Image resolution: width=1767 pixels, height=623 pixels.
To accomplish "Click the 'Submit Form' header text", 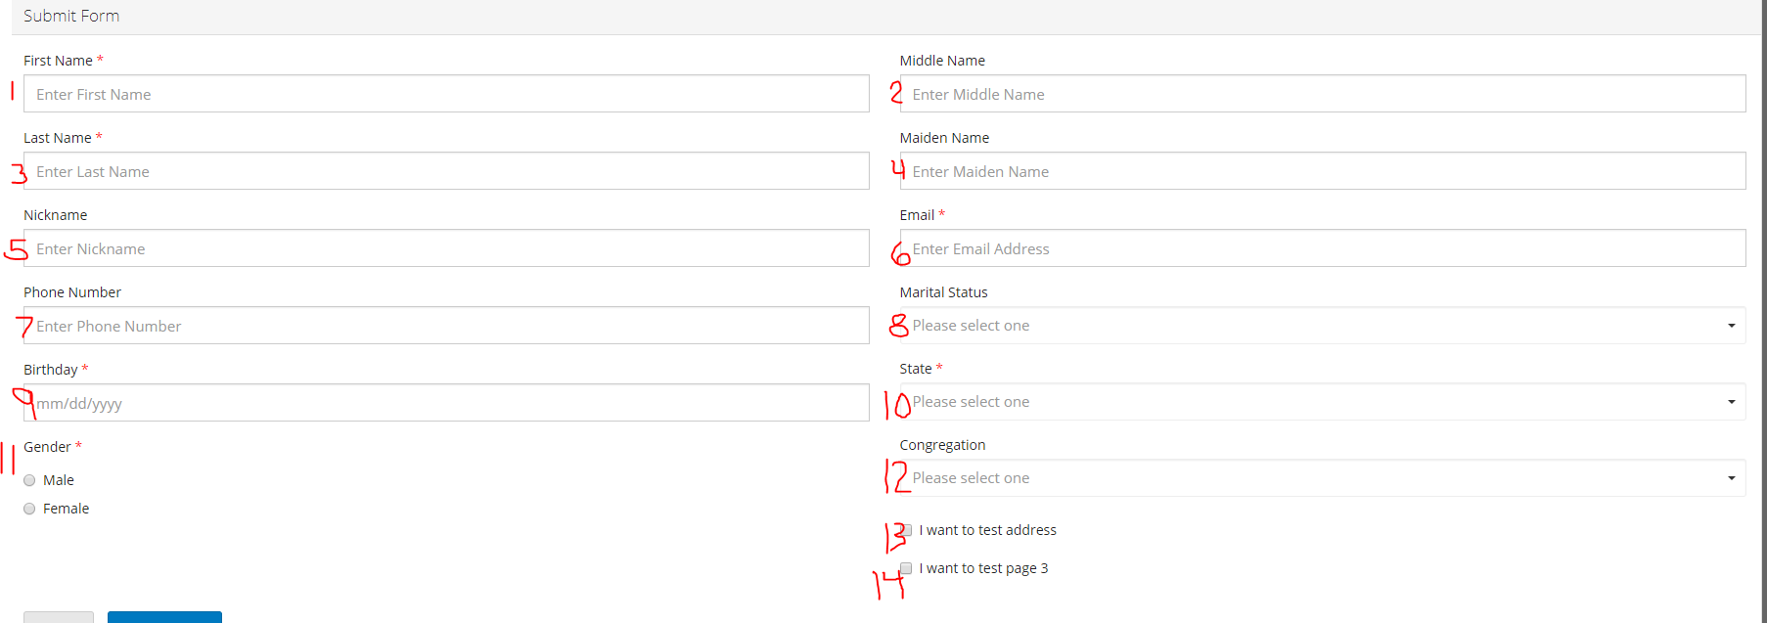I will (71, 16).
